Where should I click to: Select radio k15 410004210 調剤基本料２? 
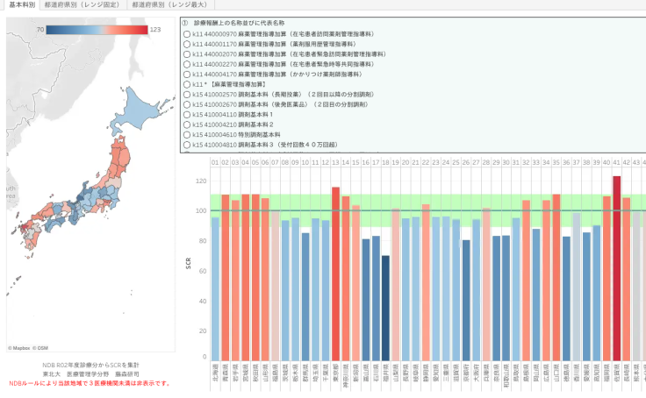[x=187, y=124]
